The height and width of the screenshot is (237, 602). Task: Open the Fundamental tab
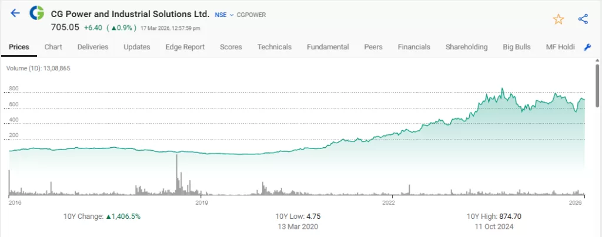328,47
